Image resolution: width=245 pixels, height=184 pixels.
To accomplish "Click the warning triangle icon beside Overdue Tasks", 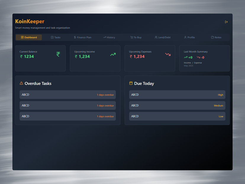I will [x=21, y=83].
